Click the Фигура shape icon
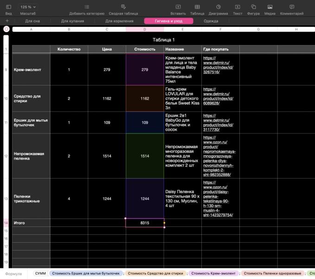315x279 pixels. [253, 7]
